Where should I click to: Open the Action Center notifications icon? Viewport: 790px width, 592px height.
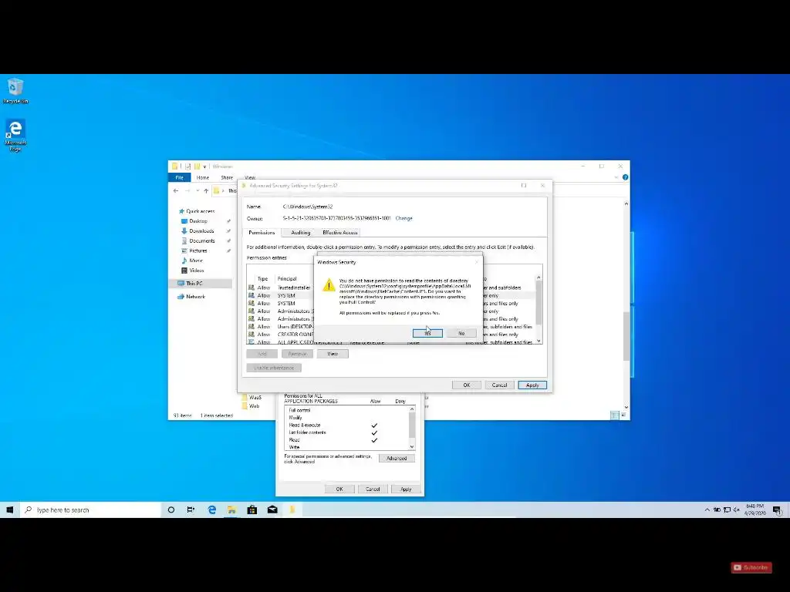tap(778, 510)
